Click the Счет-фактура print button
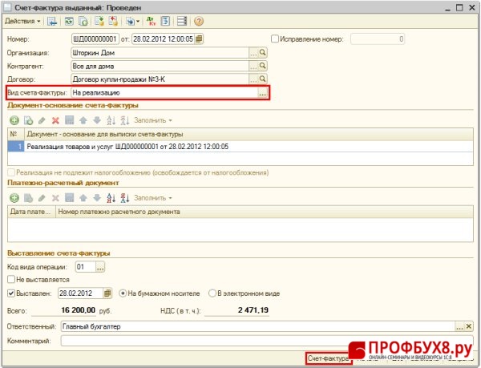 [x=328, y=358]
